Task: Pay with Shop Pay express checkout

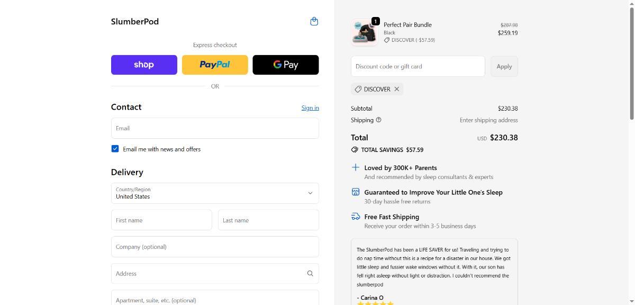Action: pyautogui.click(x=144, y=65)
